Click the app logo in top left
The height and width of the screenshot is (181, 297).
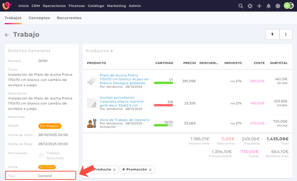pos(7,6)
